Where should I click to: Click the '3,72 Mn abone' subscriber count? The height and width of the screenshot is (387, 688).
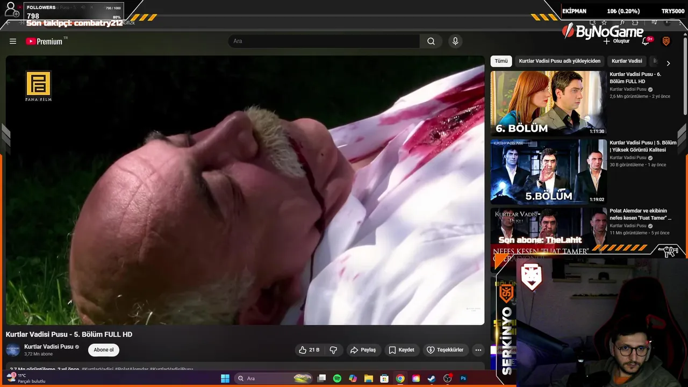pyautogui.click(x=38, y=354)
